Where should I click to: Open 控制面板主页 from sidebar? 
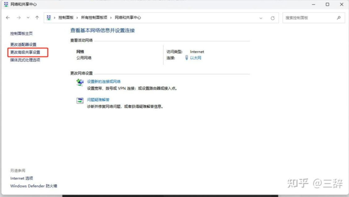[x=21, y=33]
